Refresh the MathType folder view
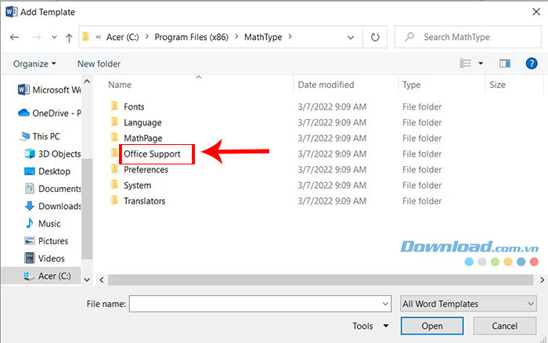Screen dimensions: 548x343 click(x=375, y=37)
